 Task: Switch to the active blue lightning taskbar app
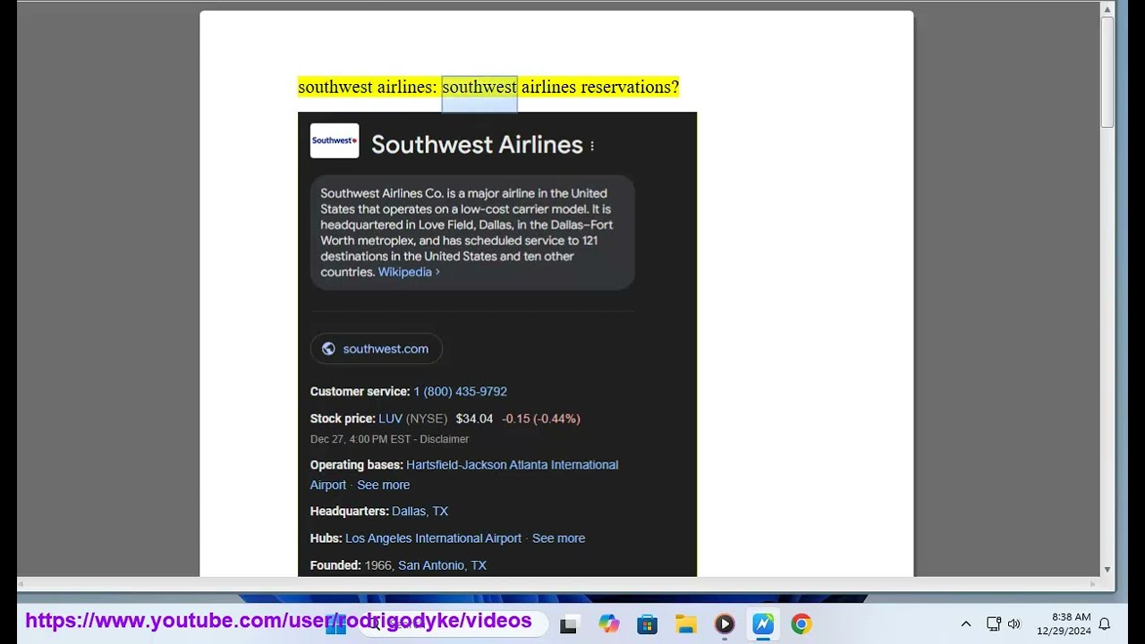click(x=763, y=624)
